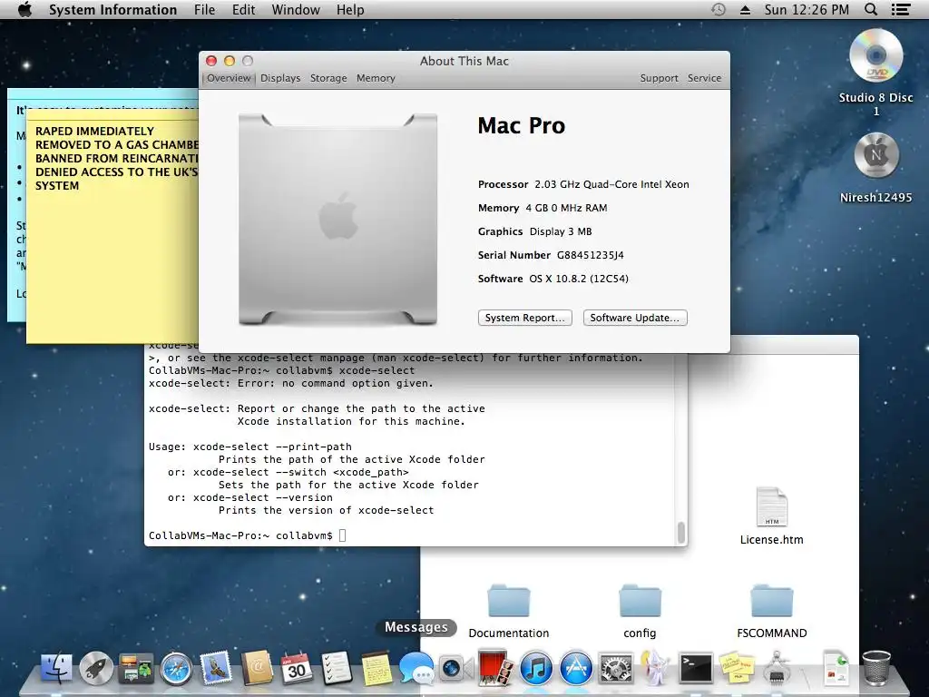Click the Service link
Screen dimensions: 929x697
coord(704,78)
